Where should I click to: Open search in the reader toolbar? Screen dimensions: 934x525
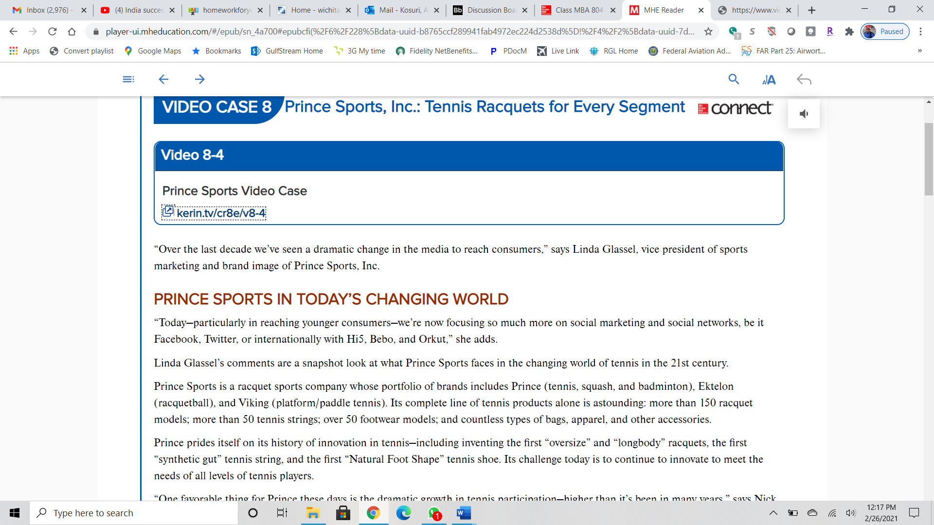point(734,79)
